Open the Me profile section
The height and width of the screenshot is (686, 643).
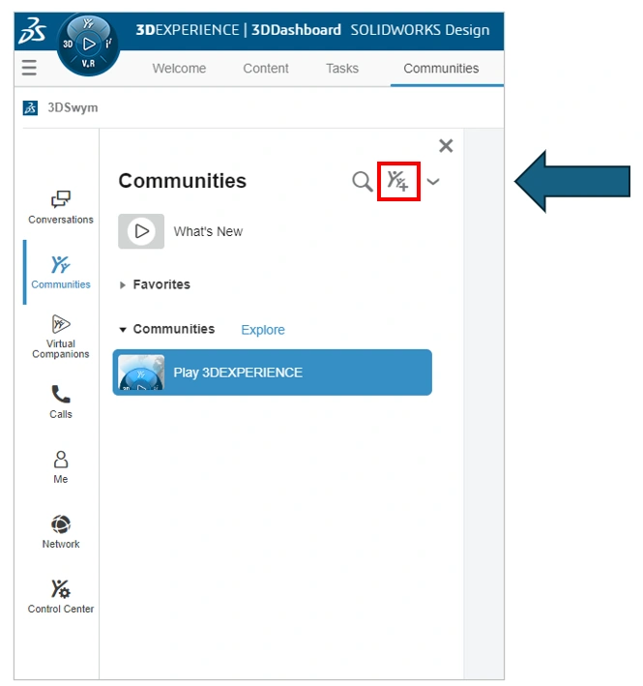coord(61,466)
